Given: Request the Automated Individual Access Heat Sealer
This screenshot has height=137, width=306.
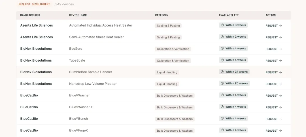Looking at the screenshot, I should pyautogui.click(x=273, y=26).
